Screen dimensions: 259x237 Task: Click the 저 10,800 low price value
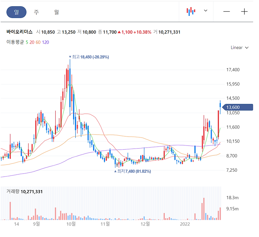(x=87, y=32)
